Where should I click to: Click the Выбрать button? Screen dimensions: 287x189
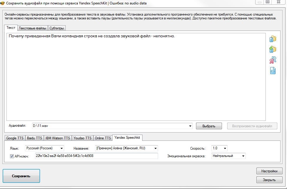coord(209,126)
